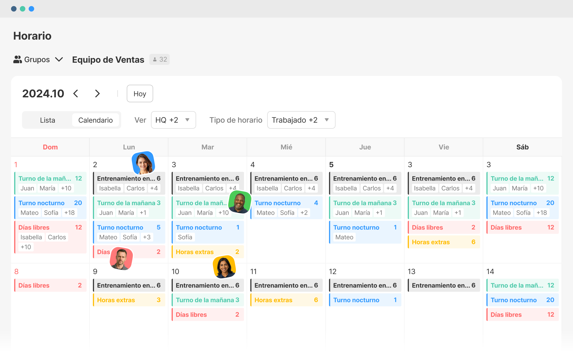Open Días libres event on day 8

click(x=50, y=285)
